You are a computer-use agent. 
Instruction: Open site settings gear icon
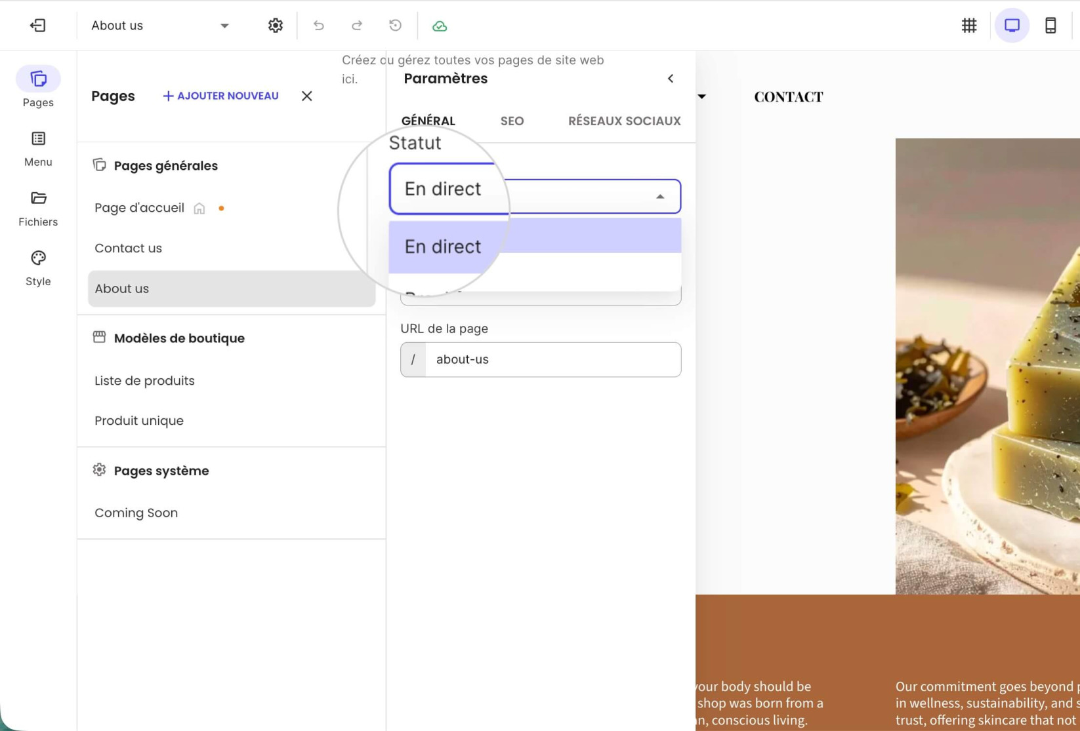(x=276, y=26)
